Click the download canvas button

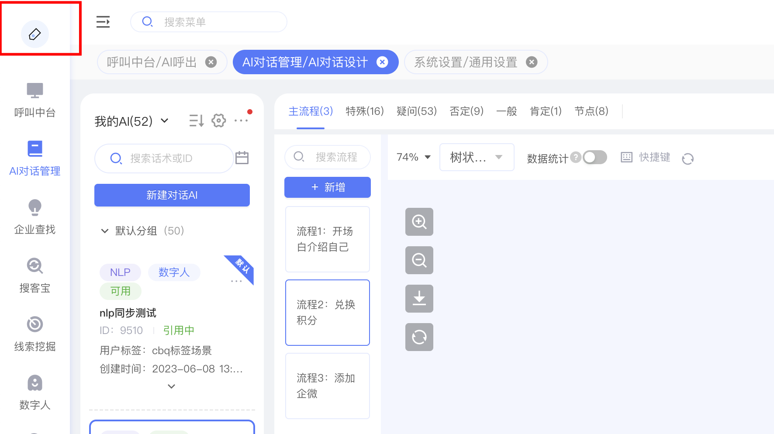pyautogui.click(x=419, y=299)
